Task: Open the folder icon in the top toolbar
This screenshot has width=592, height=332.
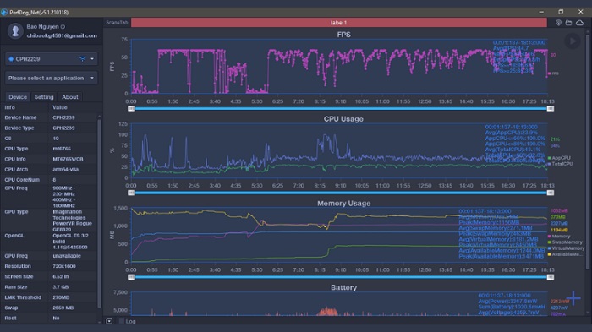Action: point(568,23)
